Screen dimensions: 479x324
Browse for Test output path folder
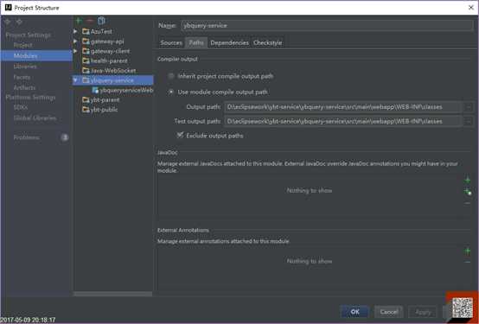coord(468,121)
